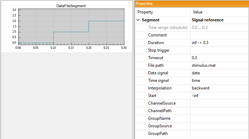This screenshot has width=249, height=139.
Task: Click the empty ChannelSource value field
Action: 219,103
